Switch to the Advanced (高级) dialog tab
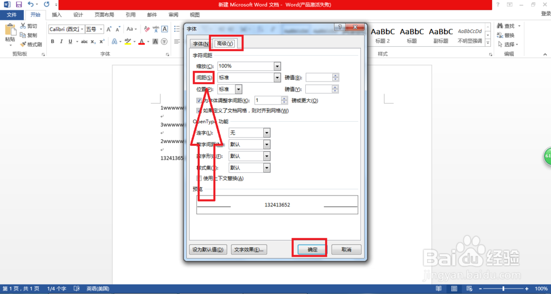The height and width of the screenshot is (294, 551). 225,43
